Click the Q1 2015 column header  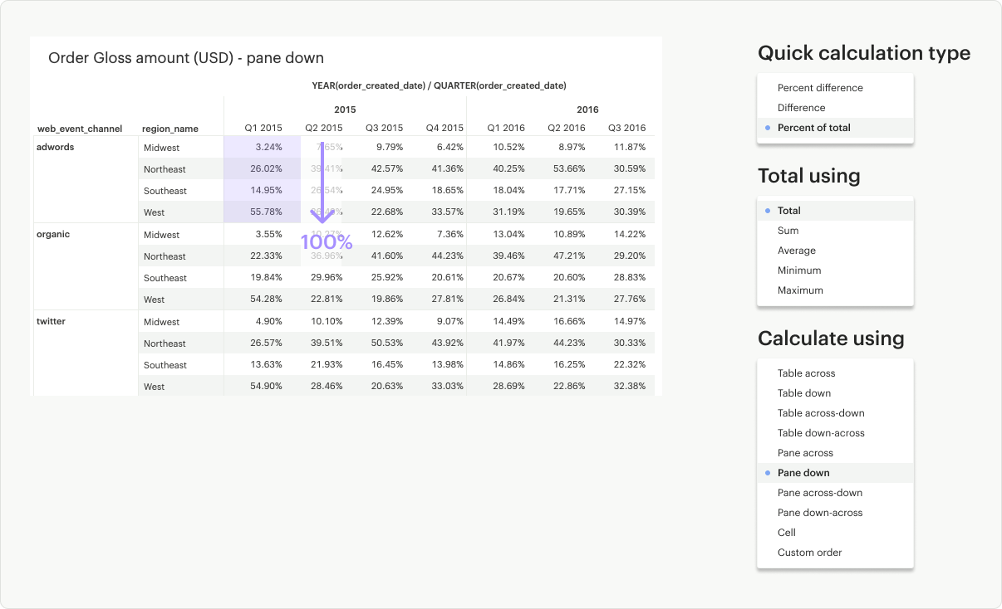(263, 128)
